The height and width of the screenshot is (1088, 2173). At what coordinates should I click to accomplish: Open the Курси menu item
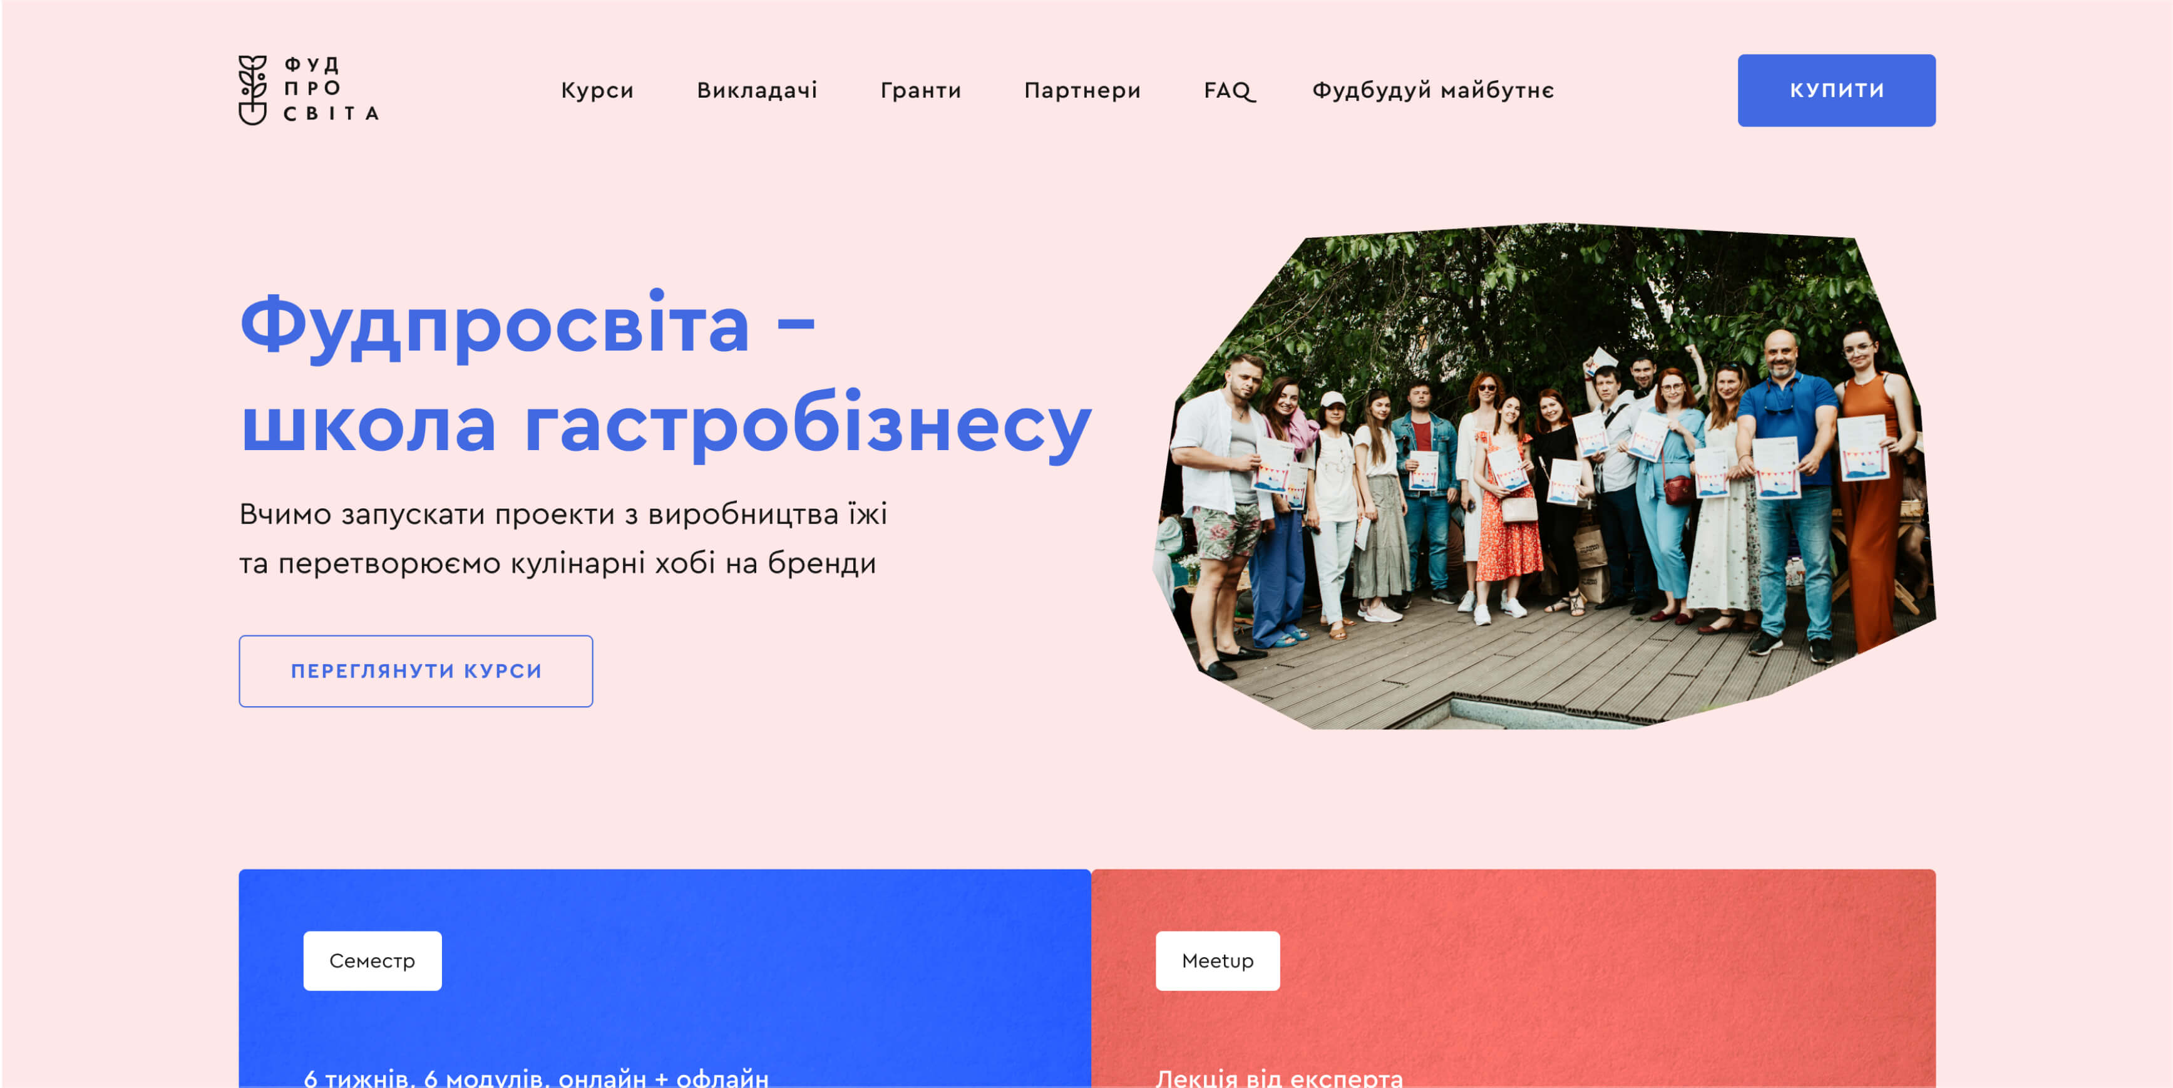tap(597, 90)
